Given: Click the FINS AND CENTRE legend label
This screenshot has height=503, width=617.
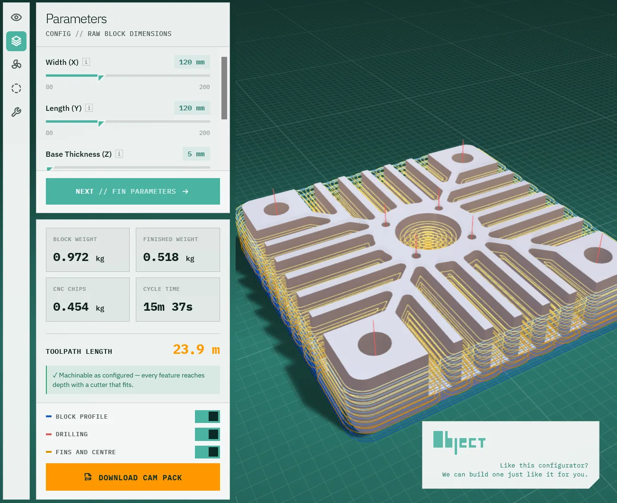Looking at the screenshot, I should coord(86,452).
